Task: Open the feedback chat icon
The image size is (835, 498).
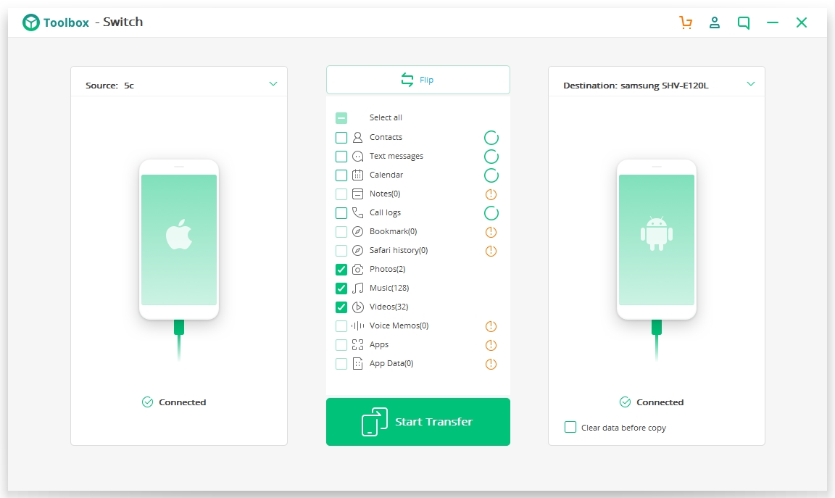Action: pos(744,22)
